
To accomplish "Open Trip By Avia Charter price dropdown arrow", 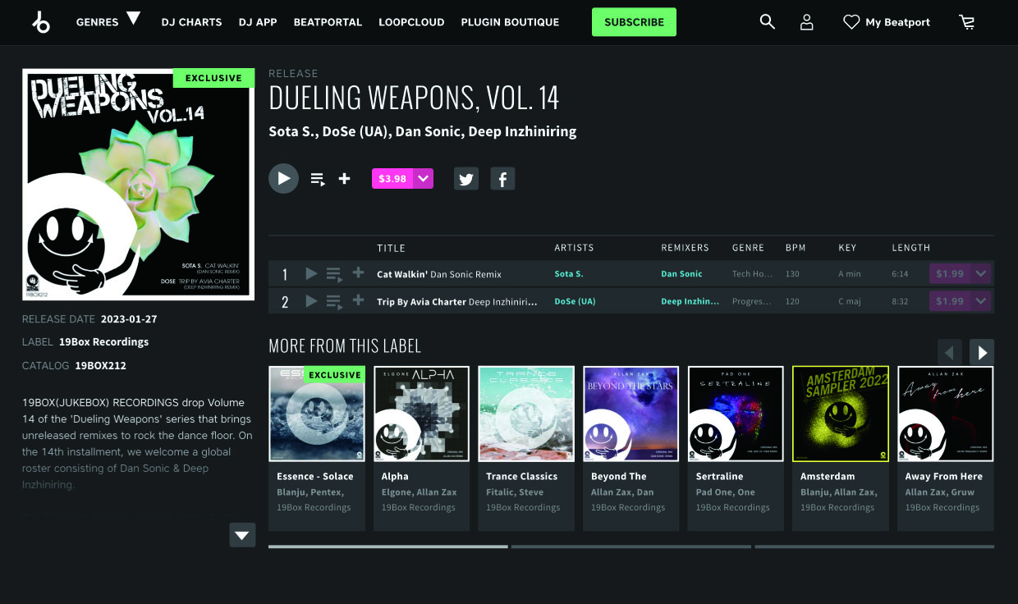I will (x=981, y=301).
